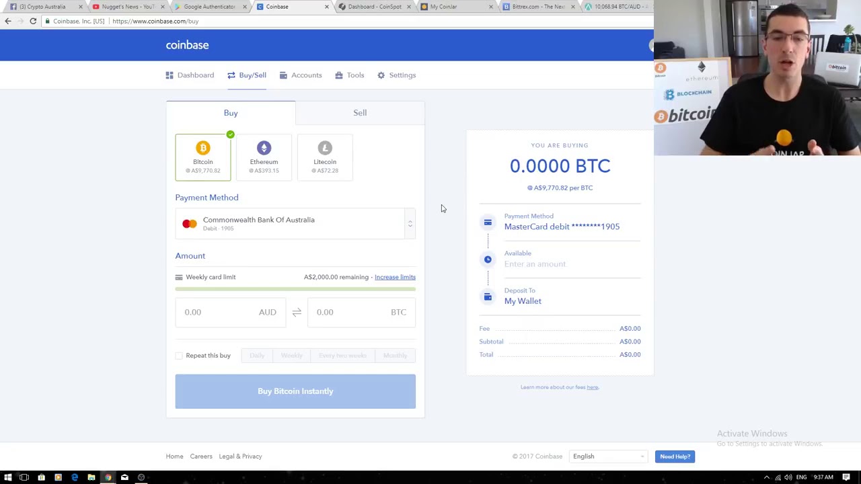Show hidden system tray icons
The width and height of the screenshot is (861, 484).
click(x=767, y=477)
